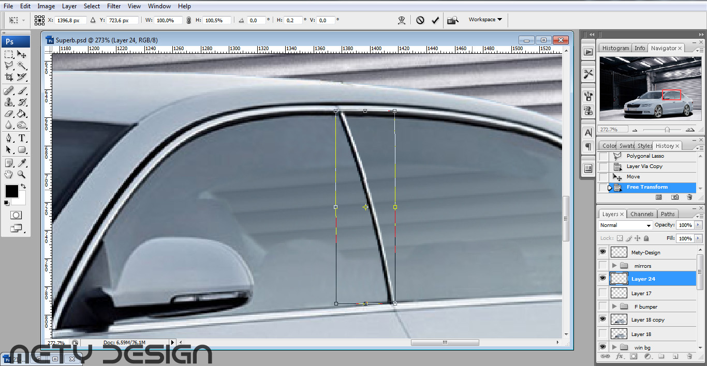The height and width of the screenshot is (366, 707).
Task: Choose the Pen tool
Action: click(9, 139)
